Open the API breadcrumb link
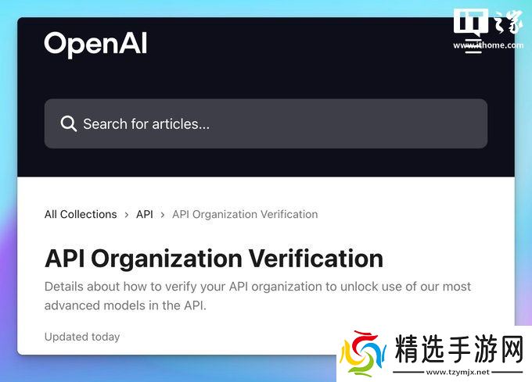This screenshot has width=532, height=382. (x=145, y=214)
